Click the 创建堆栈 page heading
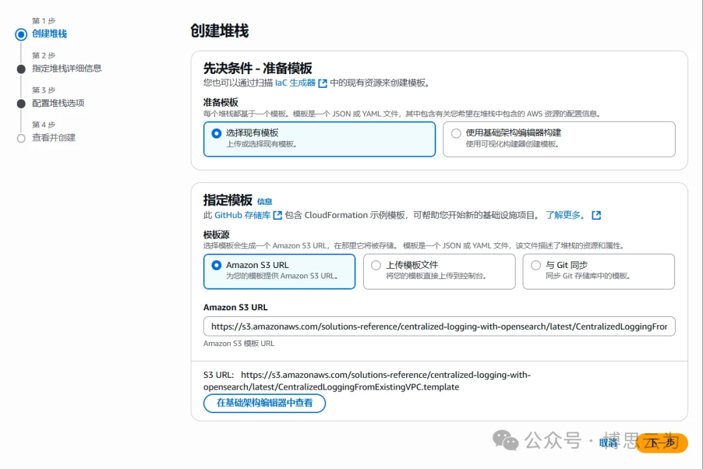Viewport: 703px width, 469px height. 220,31
